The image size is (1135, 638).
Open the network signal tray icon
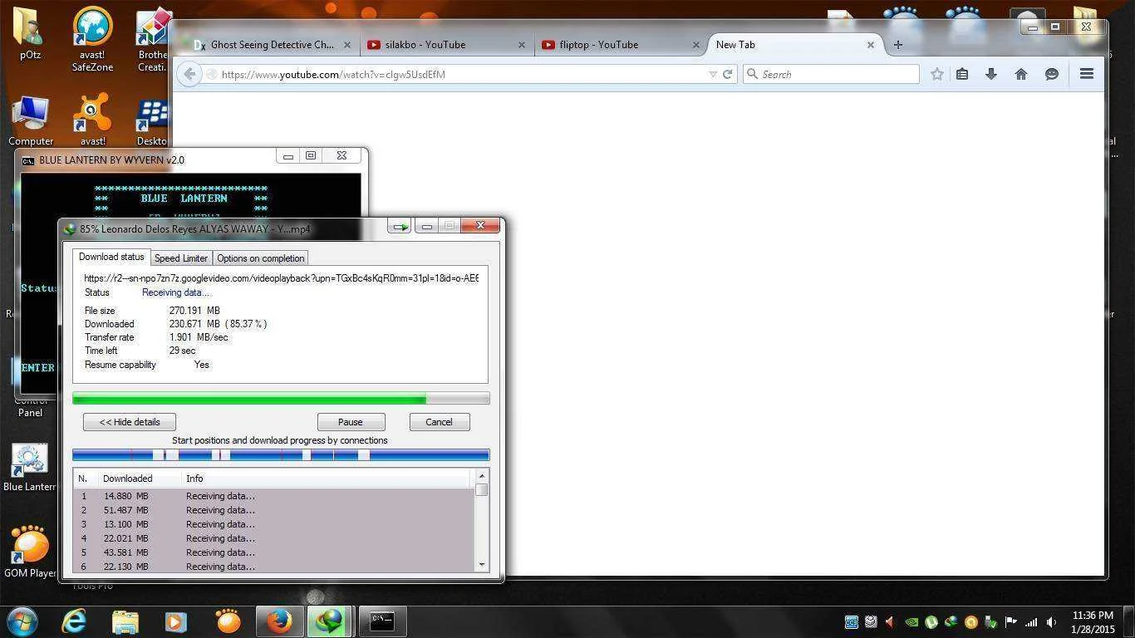point(1031,621)
